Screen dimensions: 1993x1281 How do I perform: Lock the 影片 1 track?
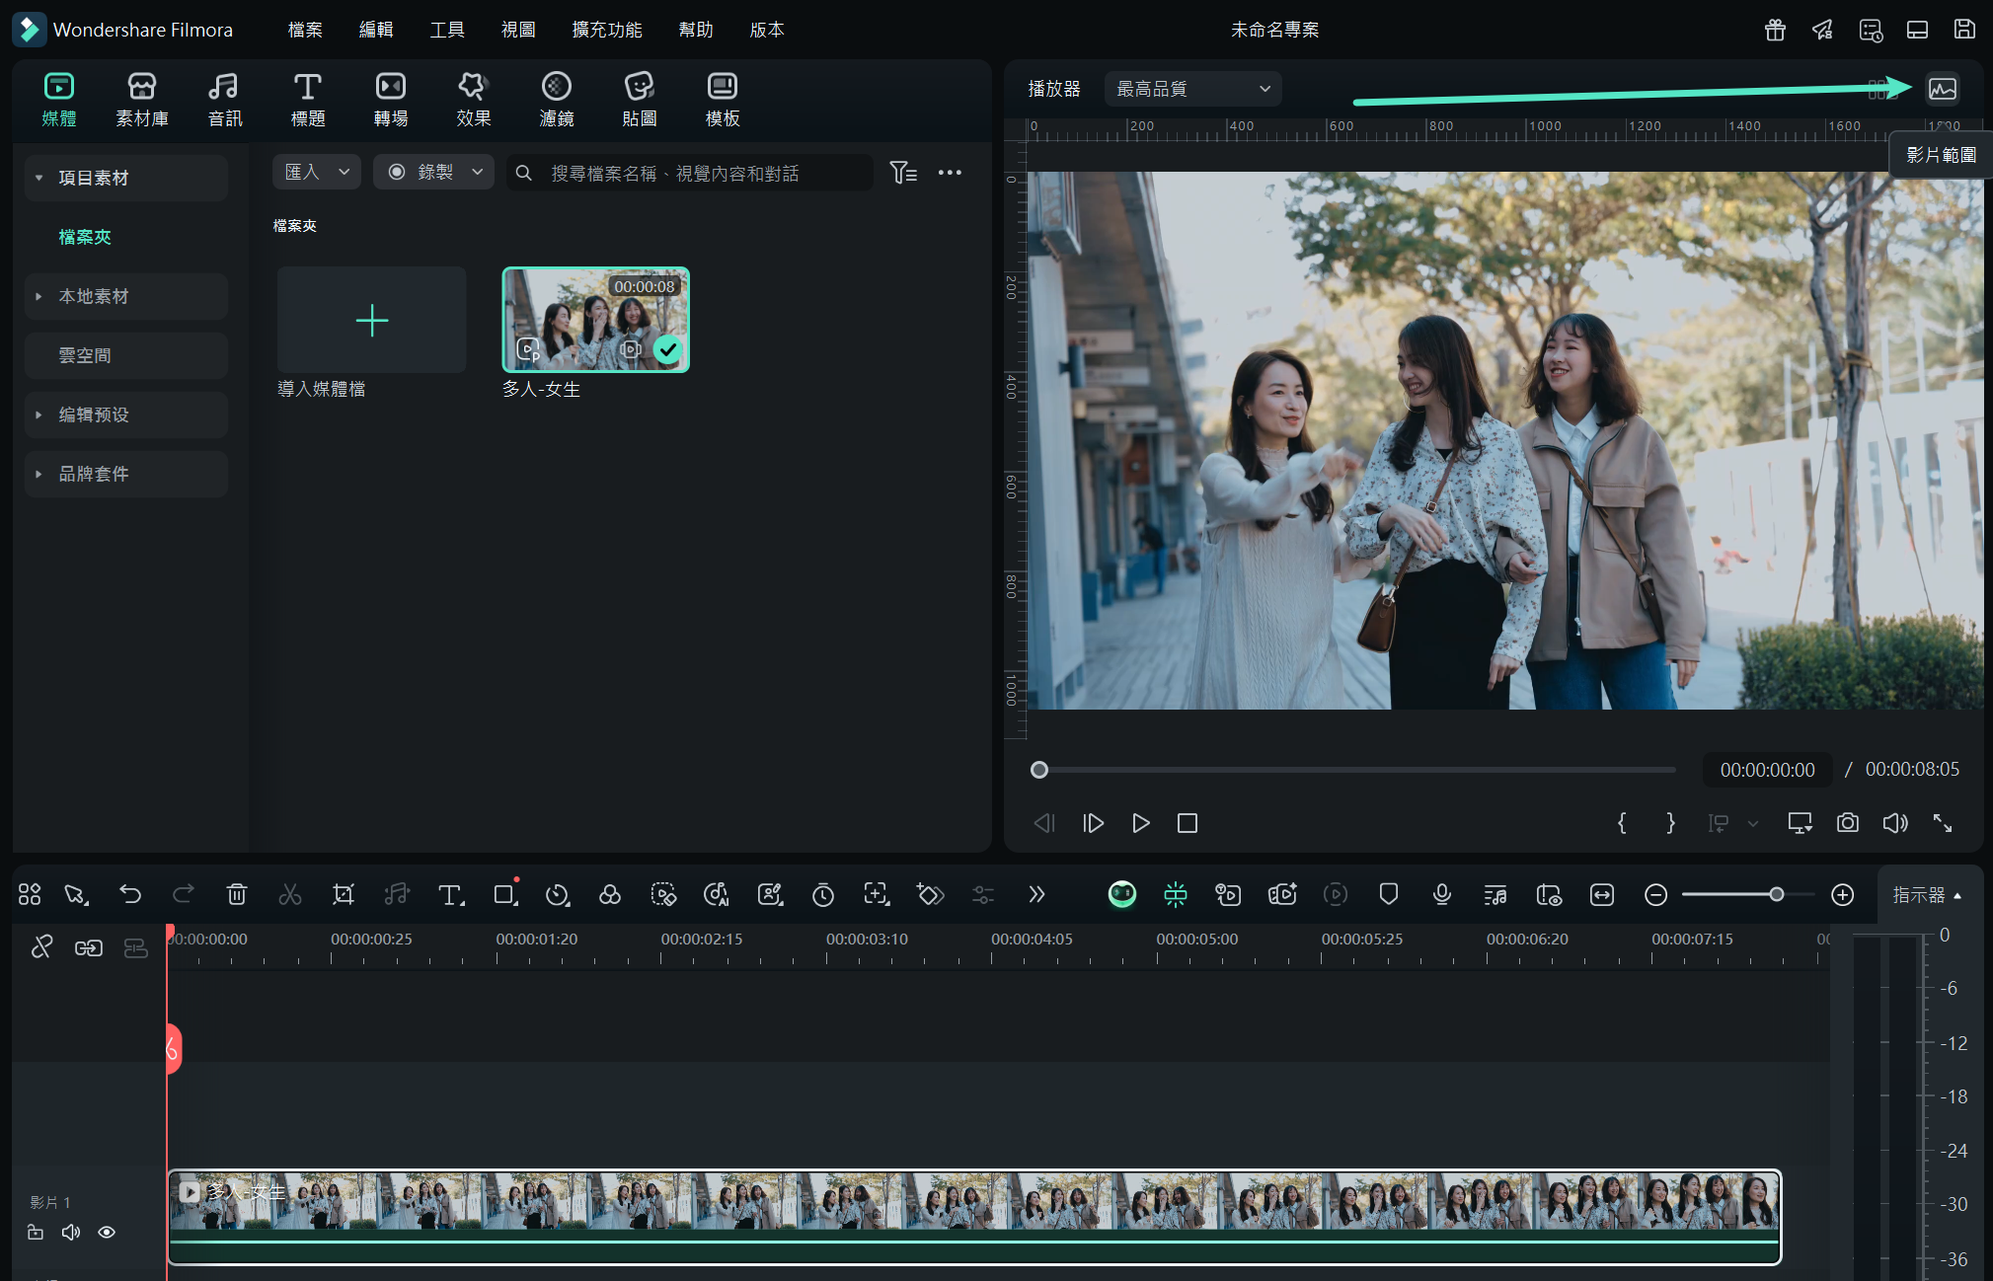pos(36,1232)
